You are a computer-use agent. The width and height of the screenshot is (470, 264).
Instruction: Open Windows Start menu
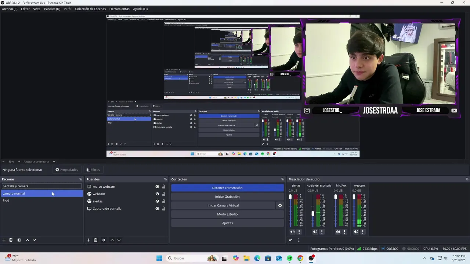159,258
